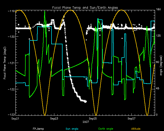Click the 2007 year label below axis
The height and width of the screenshot is (131, 164).
point(86,122)
